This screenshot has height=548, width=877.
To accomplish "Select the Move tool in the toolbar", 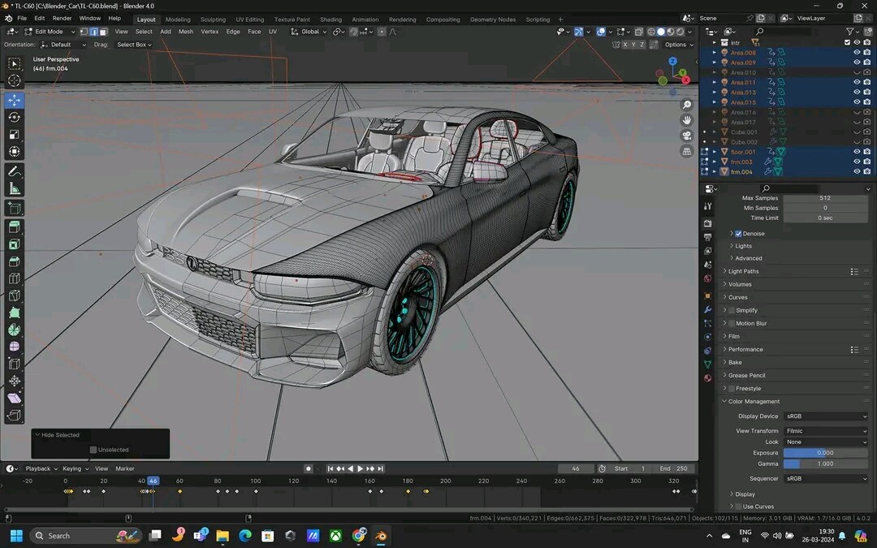I will click(x=14, y=100).
